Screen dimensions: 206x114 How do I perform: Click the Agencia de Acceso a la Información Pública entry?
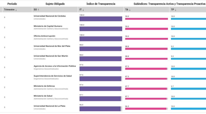click(x=55, y=66)
